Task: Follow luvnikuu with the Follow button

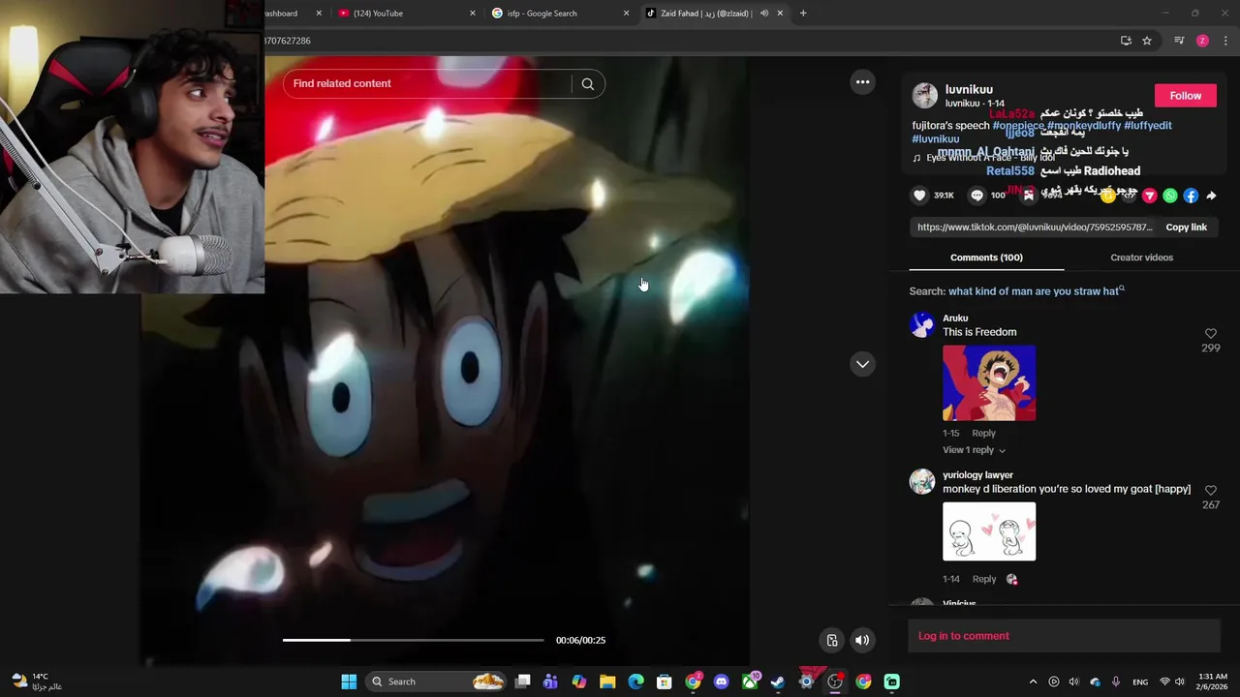Action: tap(1185, 96)
